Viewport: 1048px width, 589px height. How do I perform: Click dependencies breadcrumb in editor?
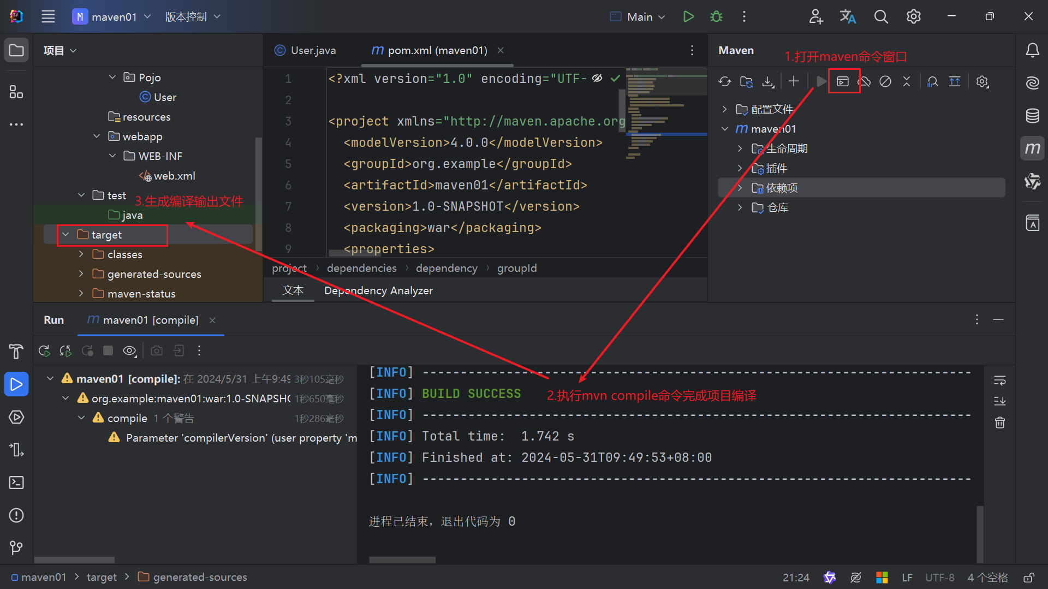(362, 268)
